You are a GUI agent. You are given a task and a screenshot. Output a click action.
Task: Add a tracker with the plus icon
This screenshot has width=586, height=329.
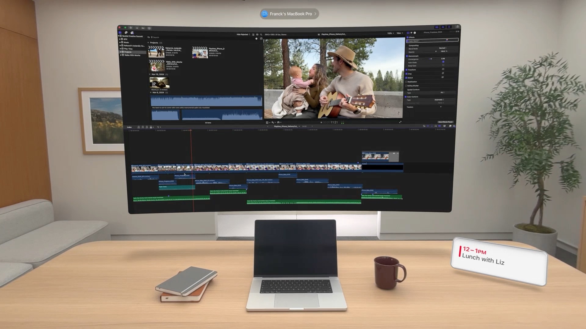point(441,107)
